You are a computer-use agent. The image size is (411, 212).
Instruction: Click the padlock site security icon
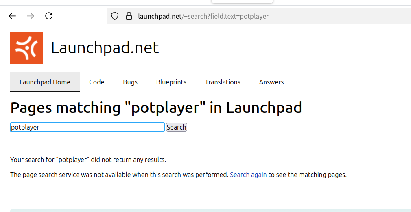click(129, 16)
